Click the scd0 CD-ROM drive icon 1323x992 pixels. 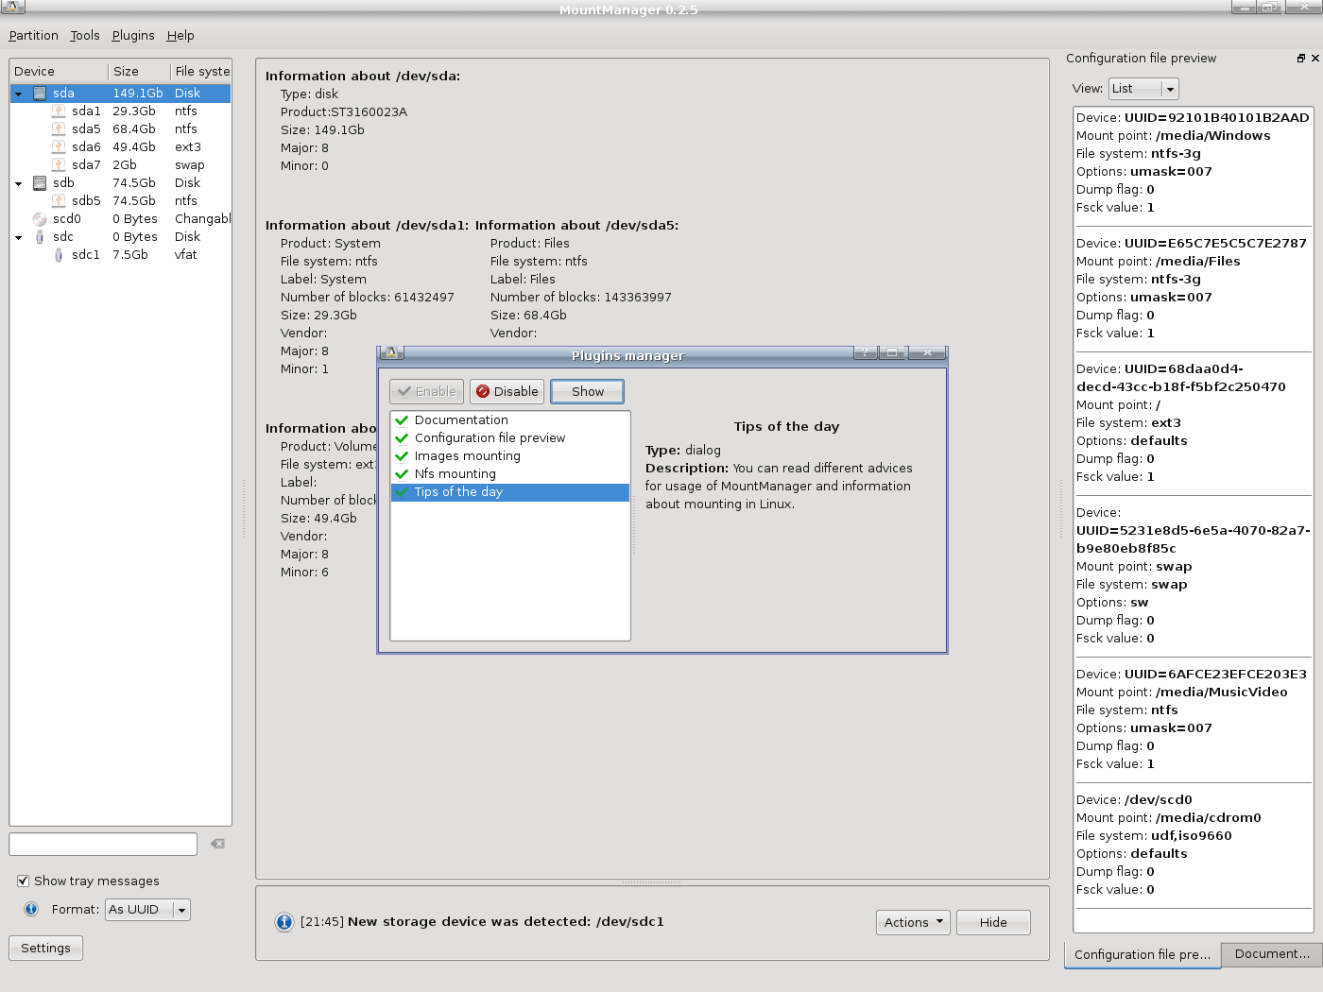click(x=40, y=219)
